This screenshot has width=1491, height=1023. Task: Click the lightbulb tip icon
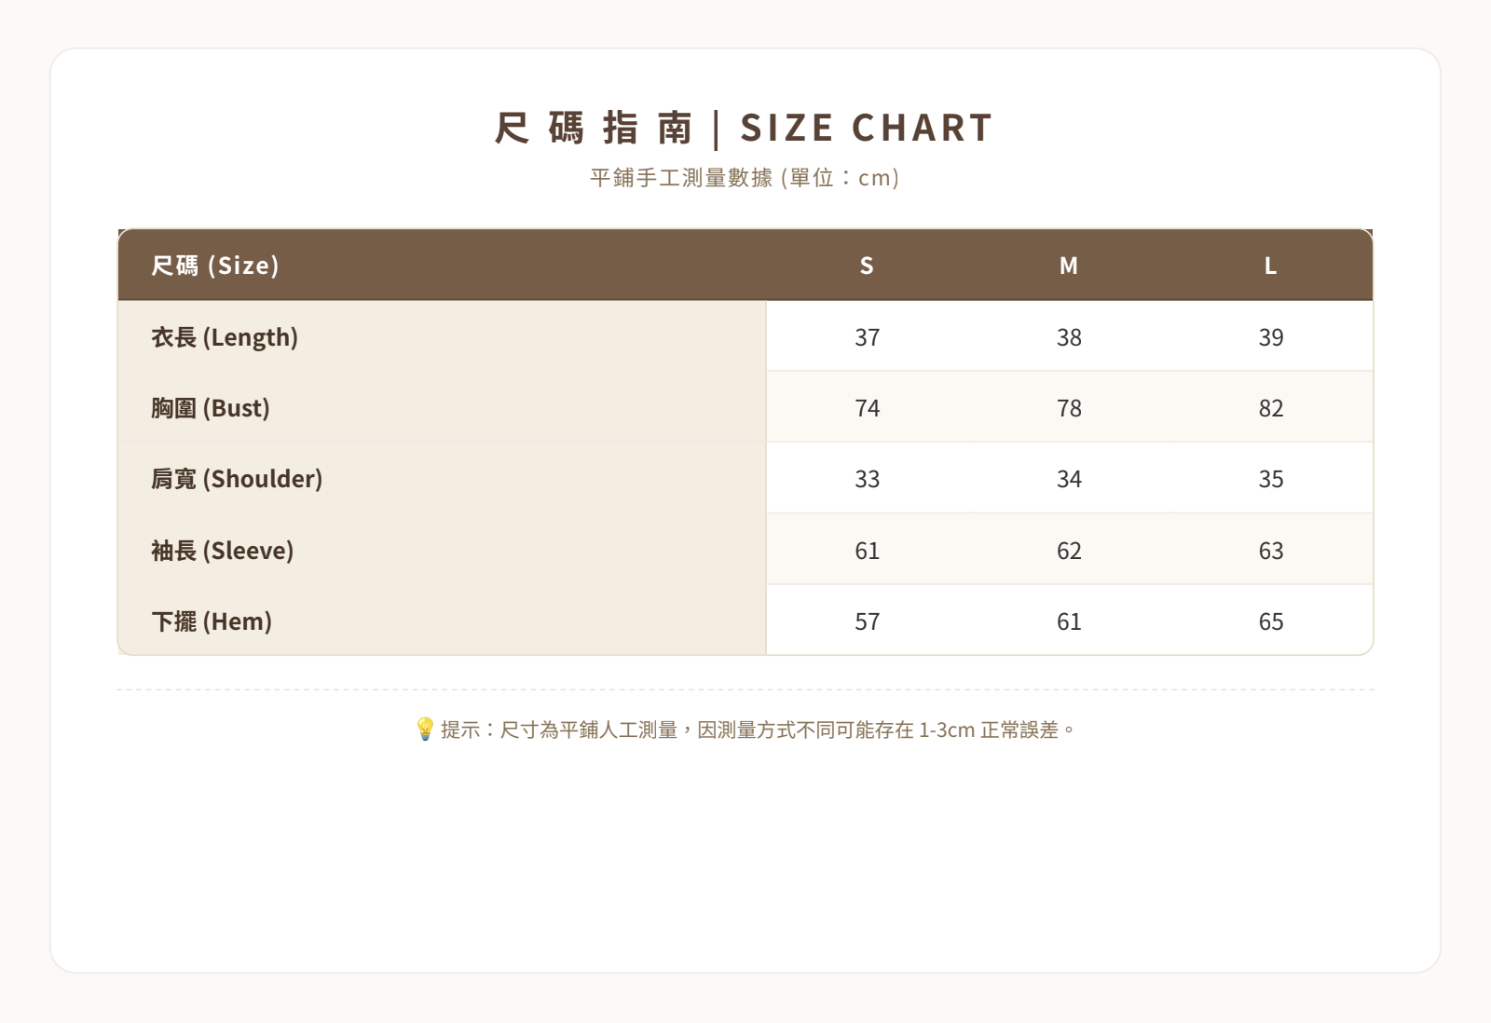[x=425, y=730]
